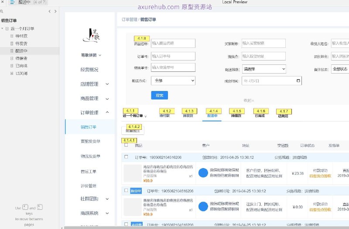This screenshot has width=349, height=229.
Task: Open the calendar picker icon in 成交时间
Action: [298, 81]
